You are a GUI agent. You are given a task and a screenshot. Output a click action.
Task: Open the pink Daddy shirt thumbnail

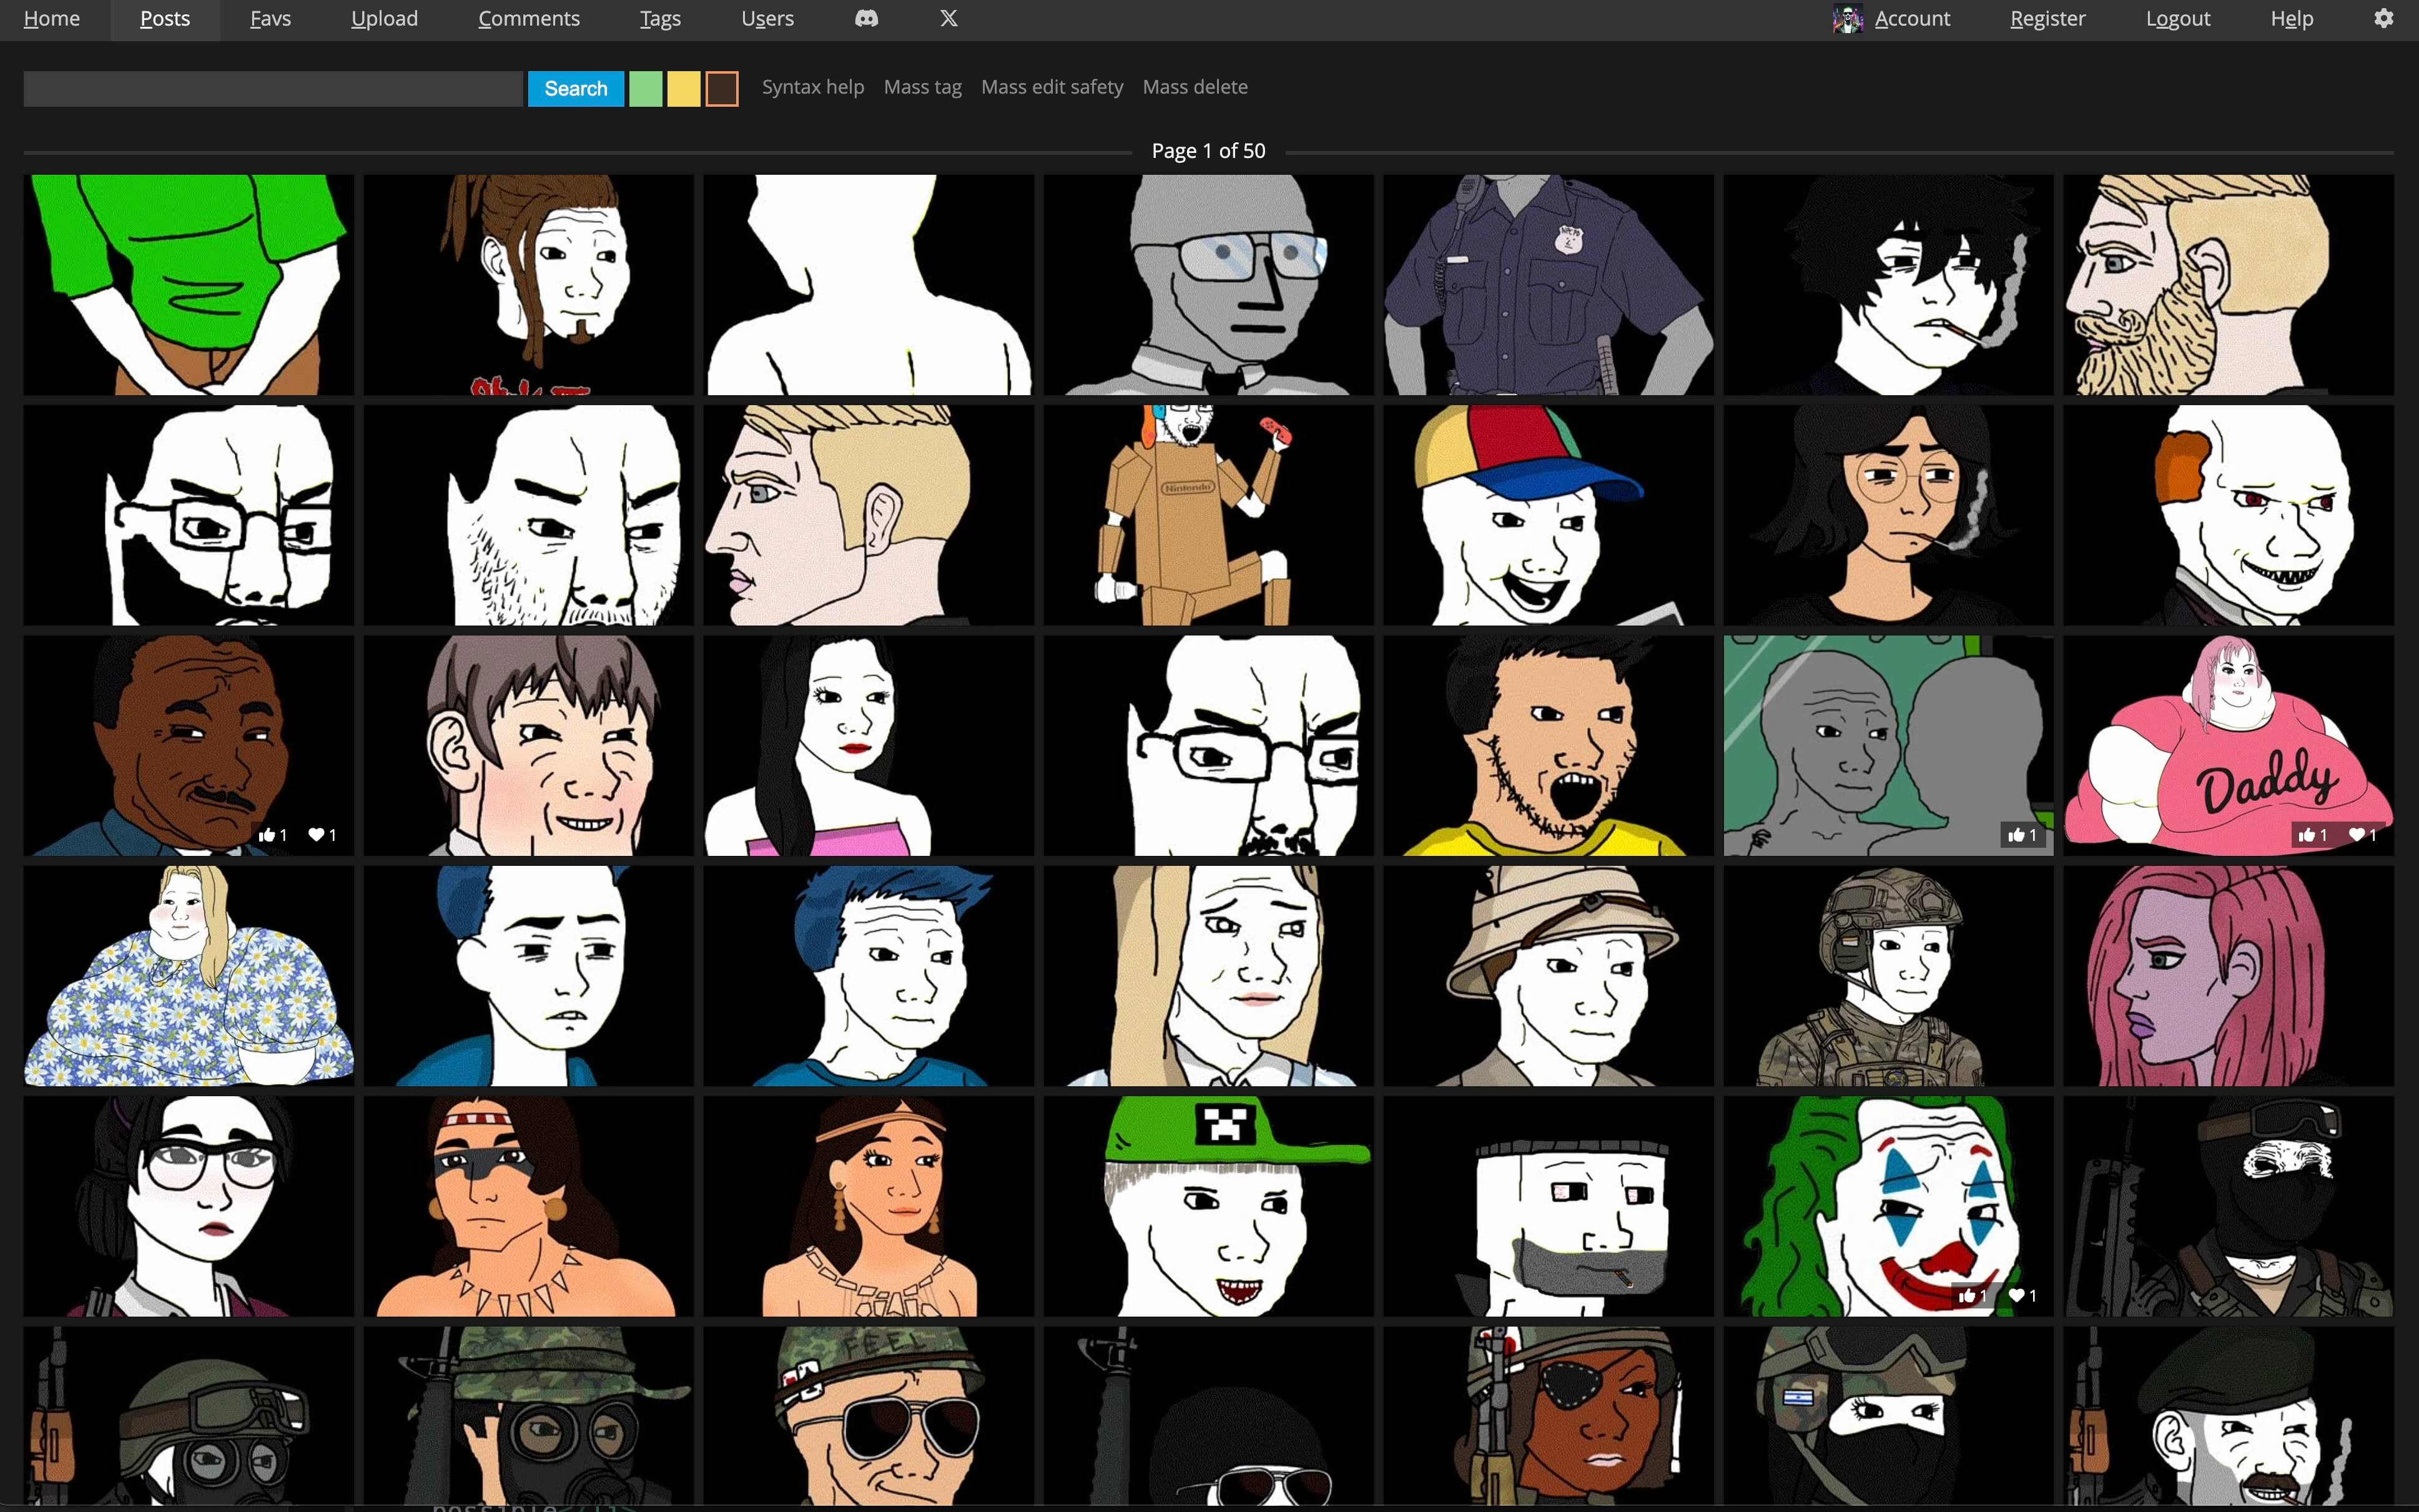(2228, 745)
